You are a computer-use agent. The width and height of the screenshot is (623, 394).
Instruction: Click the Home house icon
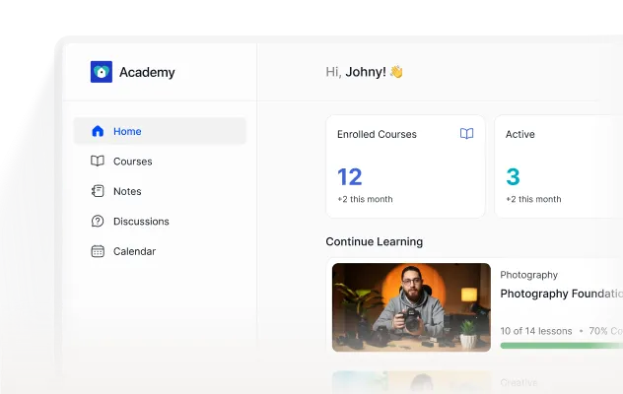pos(98,131)
